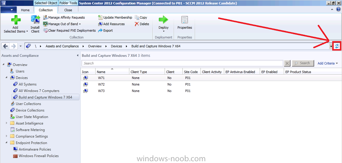Sort by the Client Type column header

[x=147, y=72]
